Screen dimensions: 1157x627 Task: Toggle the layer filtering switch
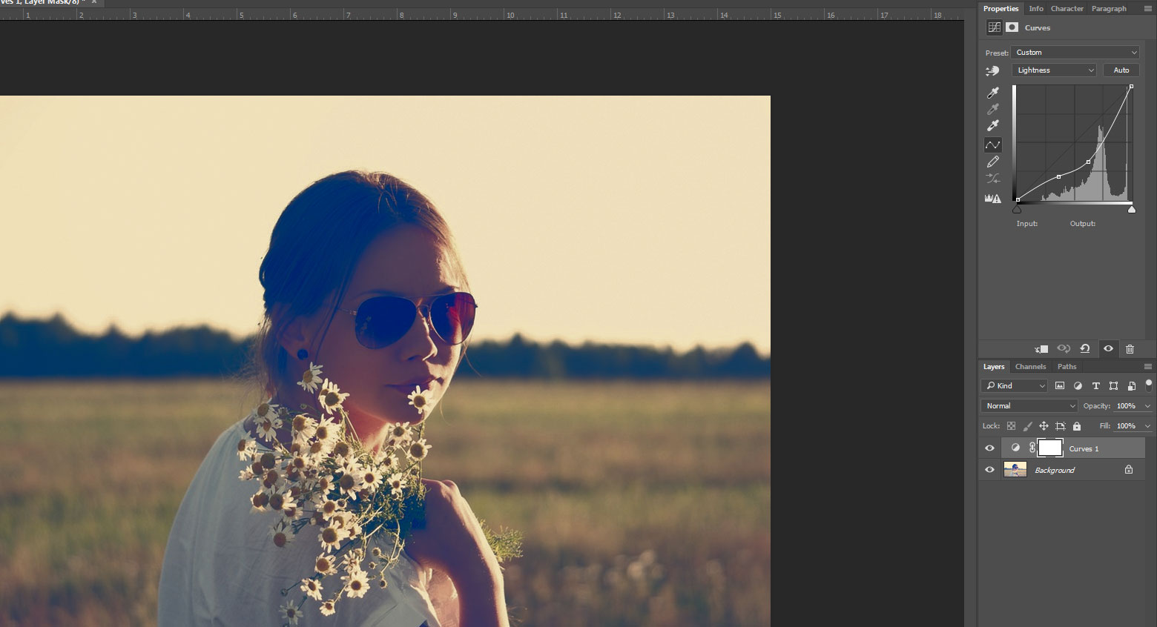tap(1149, 385)
